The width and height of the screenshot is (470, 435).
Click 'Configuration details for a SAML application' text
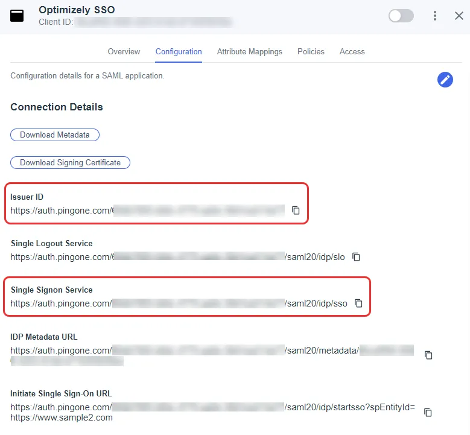click(87, 76)
